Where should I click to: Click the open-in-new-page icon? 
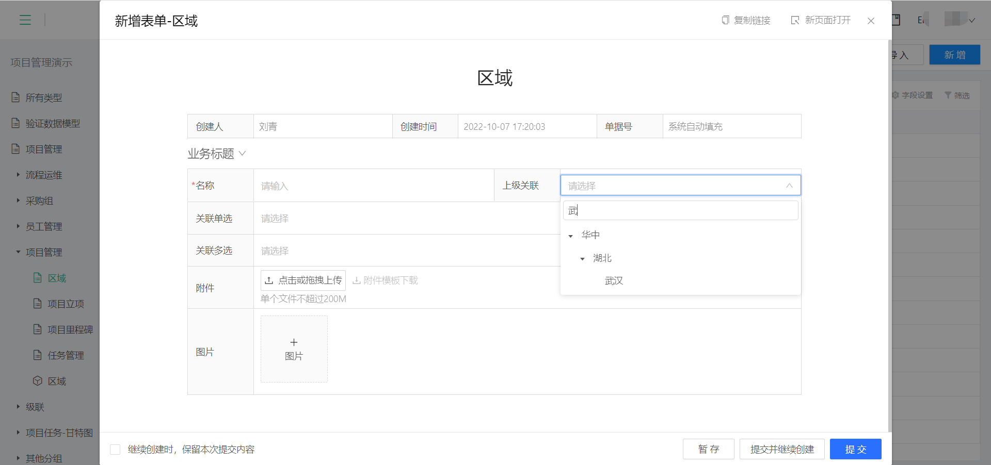pos(795,20)
